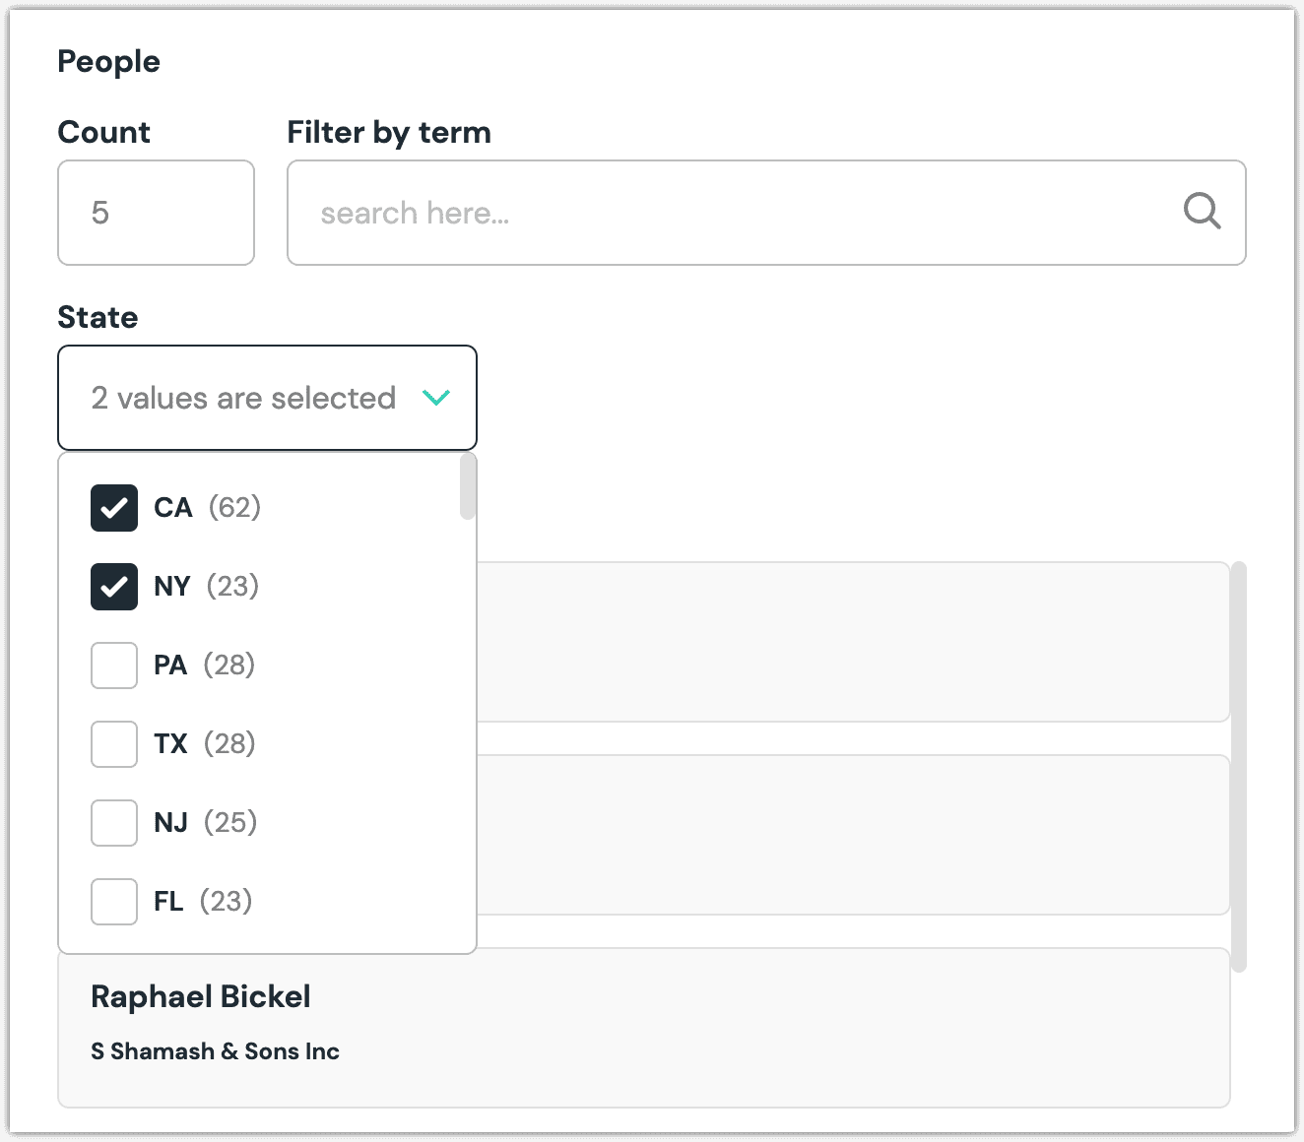Select the FL state checkbox
This screenshot has width=1304, height=1142.
114,902
